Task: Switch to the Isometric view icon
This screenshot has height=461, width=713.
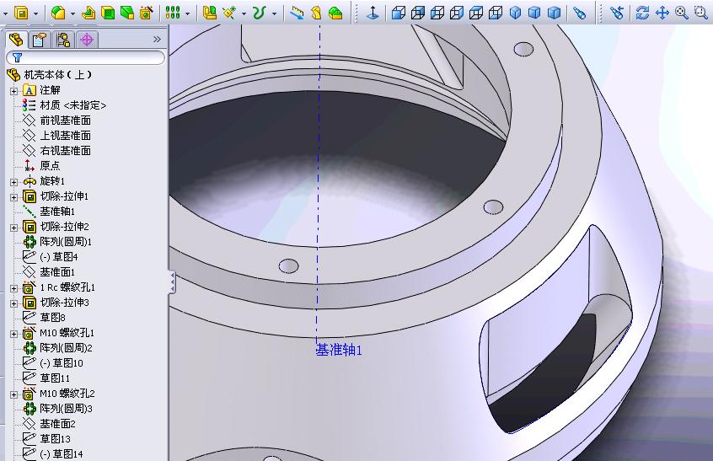Action: (x=515, y=13)
